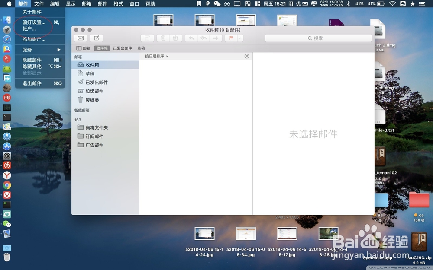Select 收件箱 in the sidebar

tap(105, 65)
